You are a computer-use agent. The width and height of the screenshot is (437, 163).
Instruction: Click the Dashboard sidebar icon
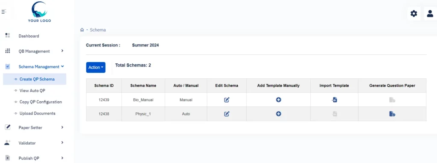8,35
